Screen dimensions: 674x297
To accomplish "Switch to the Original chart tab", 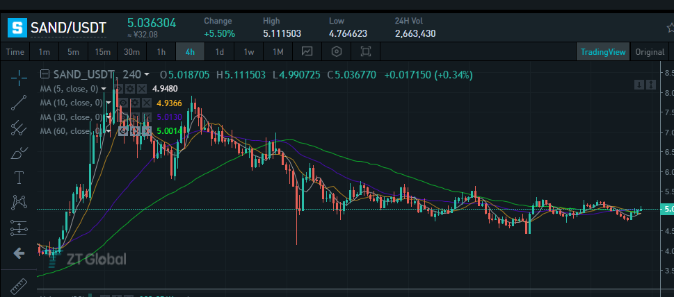I will [x=650, y=52].
